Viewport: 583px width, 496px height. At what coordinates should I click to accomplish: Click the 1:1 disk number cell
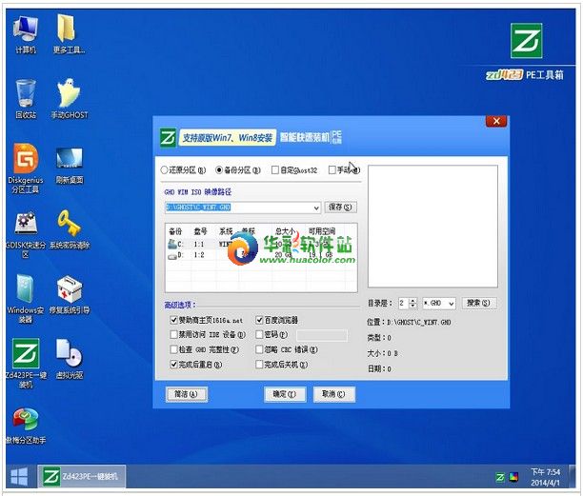tap(199, 245)
